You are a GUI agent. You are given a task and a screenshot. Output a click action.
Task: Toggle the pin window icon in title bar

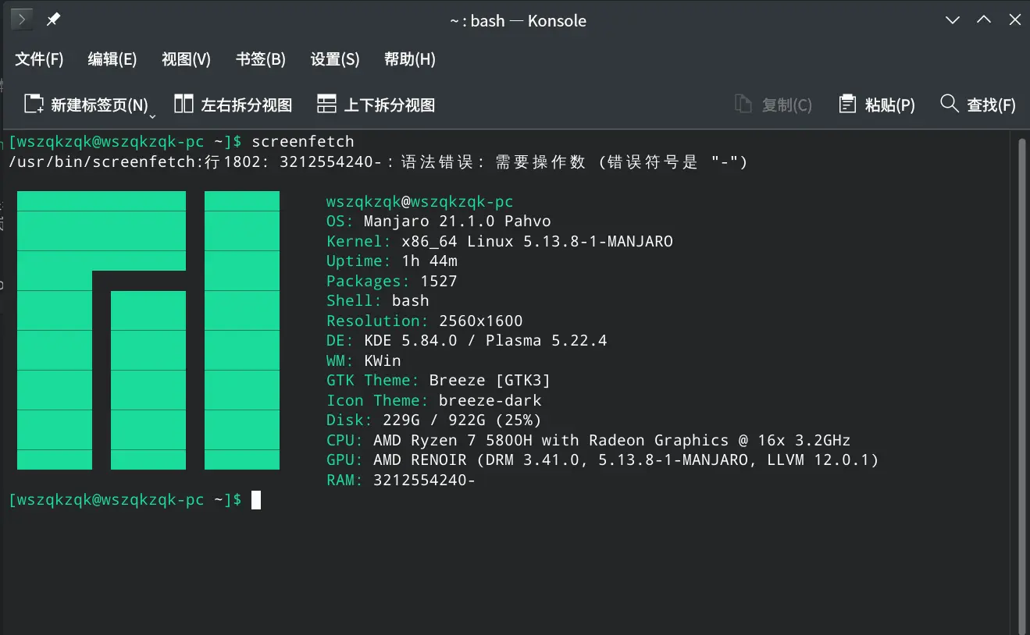pyautogui.click(x=53, y=20)
